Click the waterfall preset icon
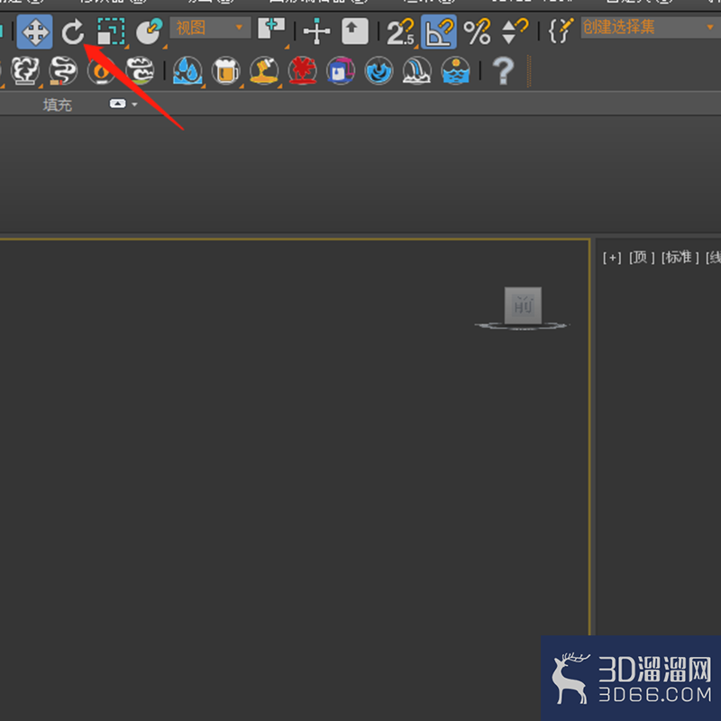 pyautogui.click(x=417, y=71)
